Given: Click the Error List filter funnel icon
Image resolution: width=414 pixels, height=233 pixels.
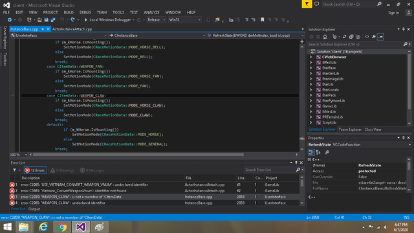Looking at the screenshot, I should point(14,170).
